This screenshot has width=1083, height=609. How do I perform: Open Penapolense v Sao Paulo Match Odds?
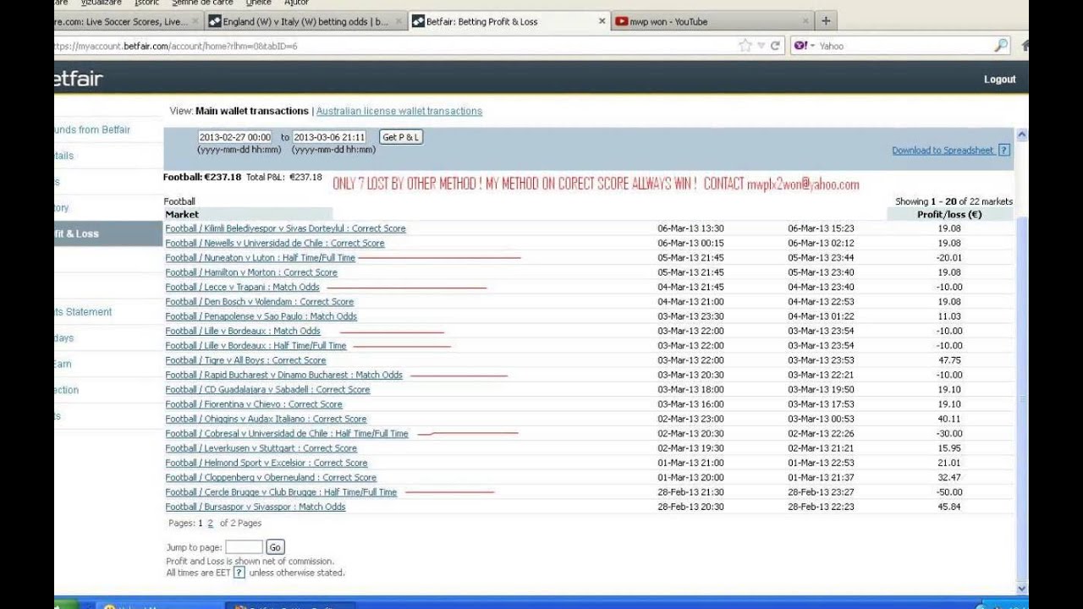click(x=261, y=316)
